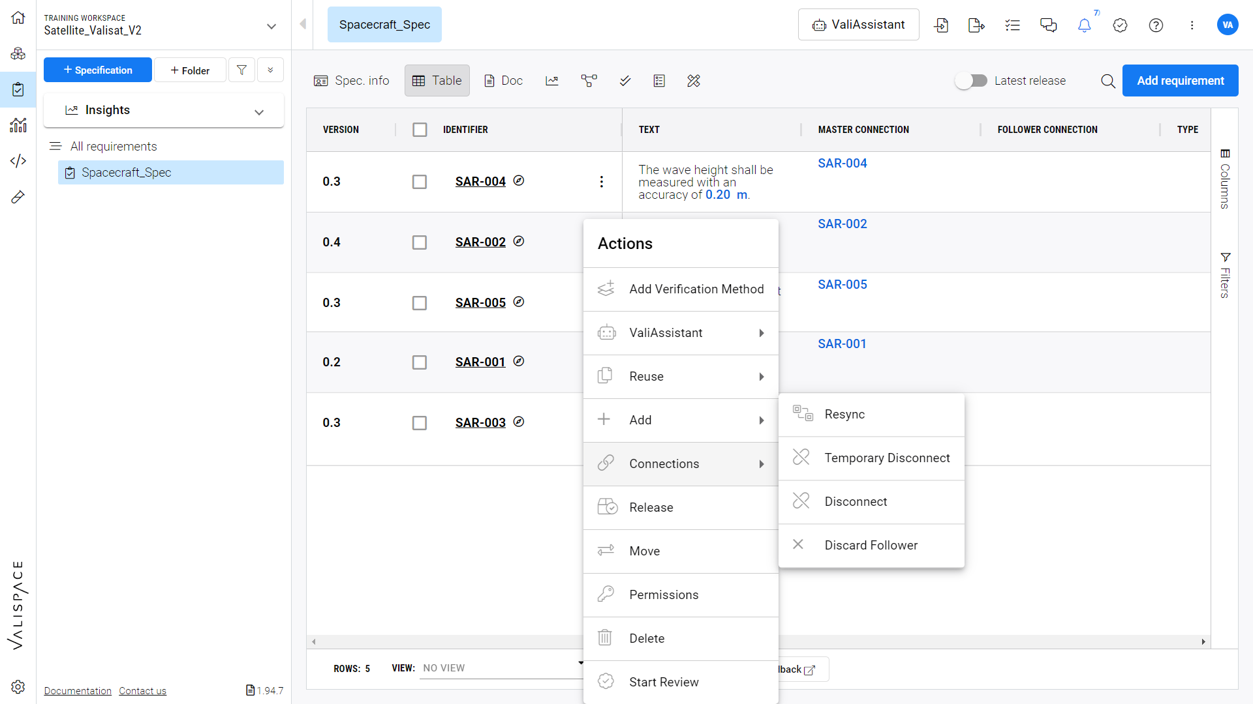
Task: Open the Documentation link
Action: 78,691
